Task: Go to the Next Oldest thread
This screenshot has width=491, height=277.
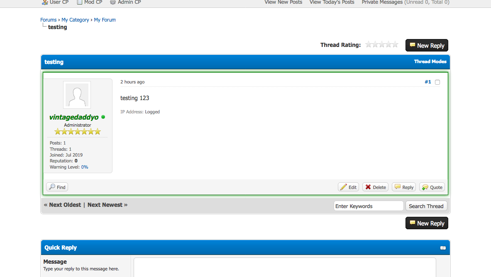Action: coord(65,205)
